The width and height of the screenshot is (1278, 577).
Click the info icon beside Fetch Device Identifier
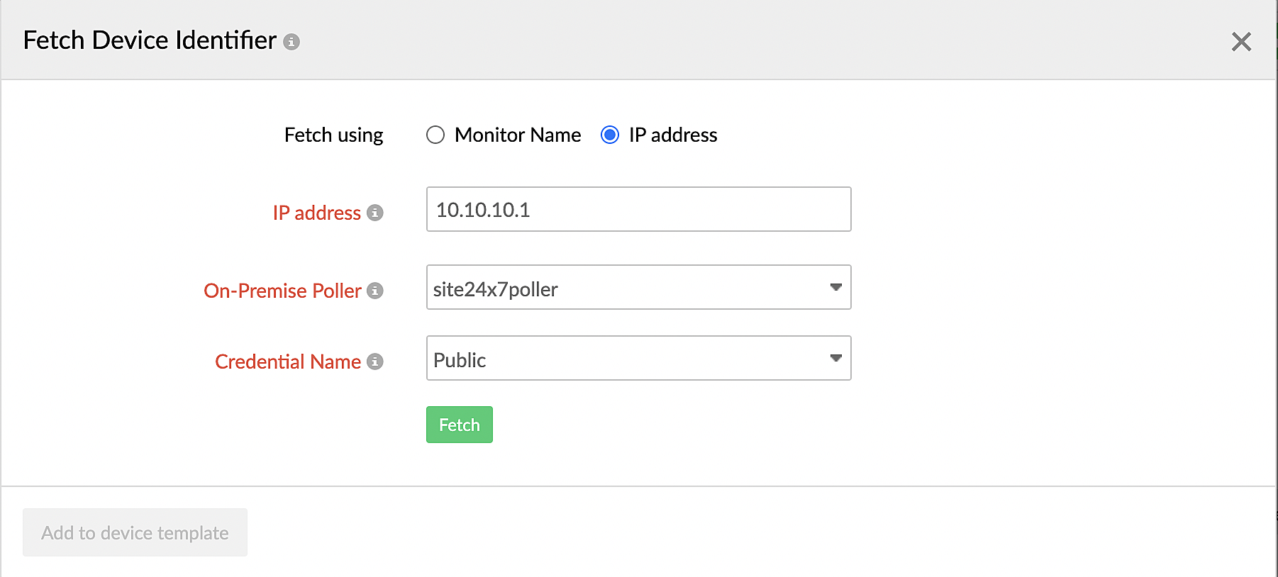click(291, 43)
